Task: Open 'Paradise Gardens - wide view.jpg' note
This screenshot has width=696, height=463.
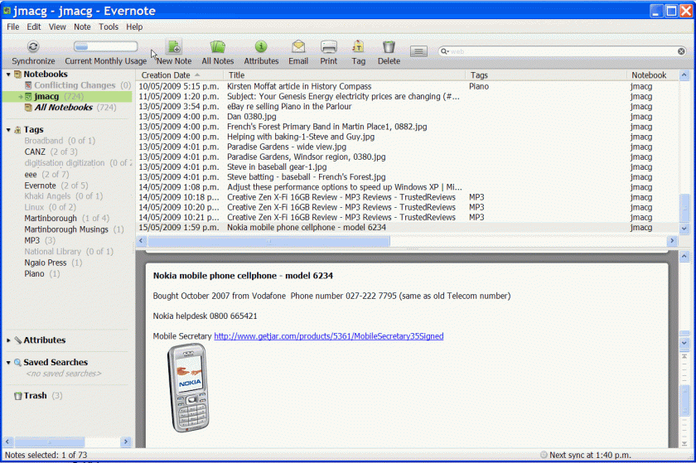Action: [x=287, y=147]
